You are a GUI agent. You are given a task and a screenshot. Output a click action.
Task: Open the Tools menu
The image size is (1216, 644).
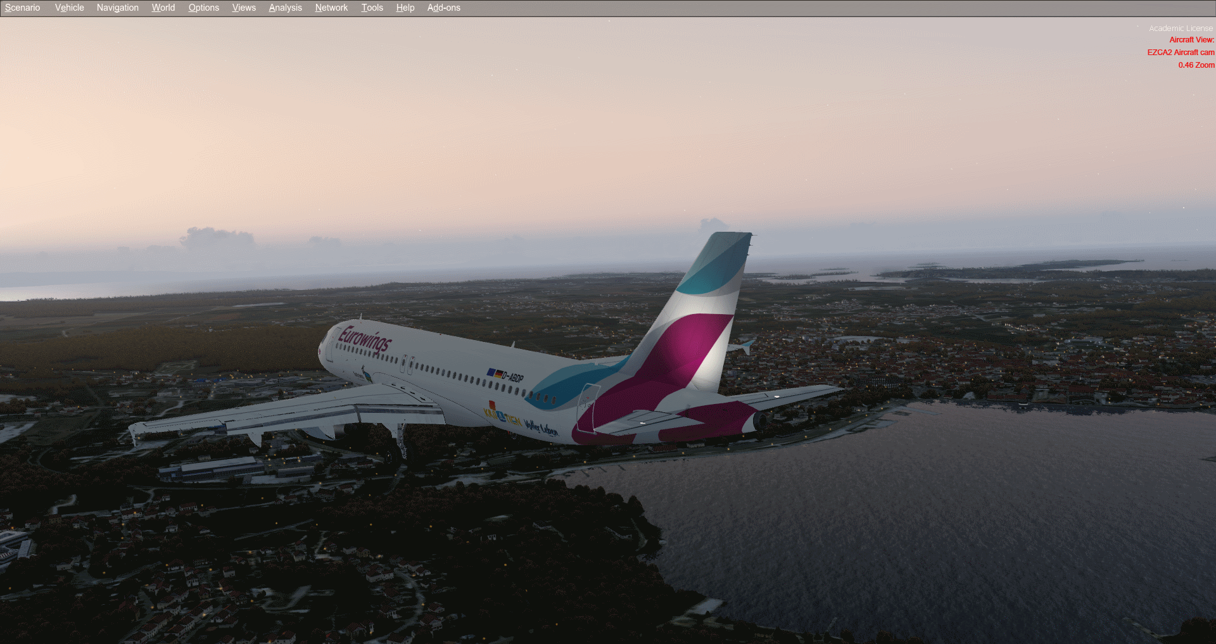point(372,8)
